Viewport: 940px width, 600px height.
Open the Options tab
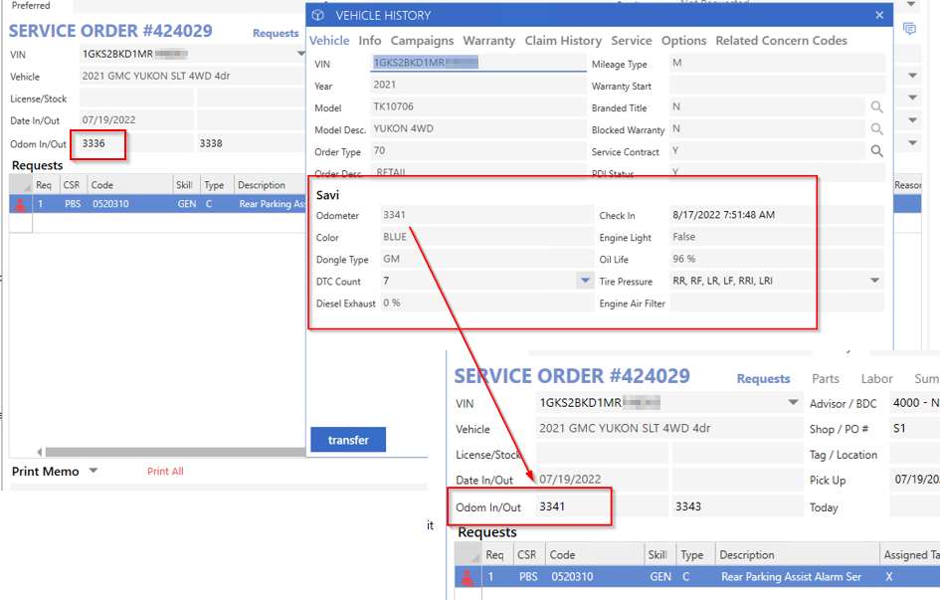pos(683,40)
